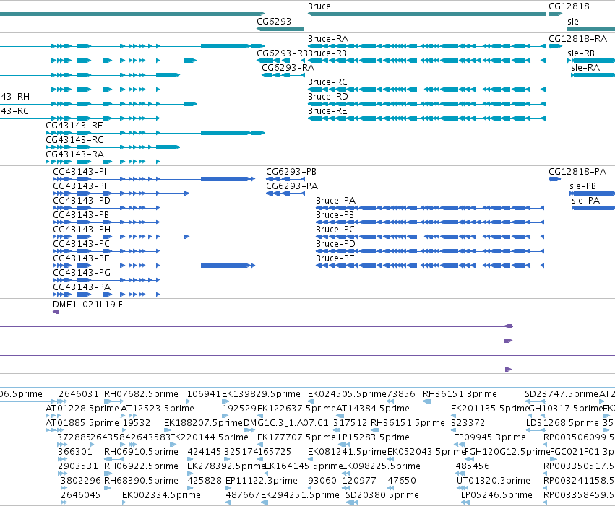Click EST label EP09945.3prime

click(489, 438)
